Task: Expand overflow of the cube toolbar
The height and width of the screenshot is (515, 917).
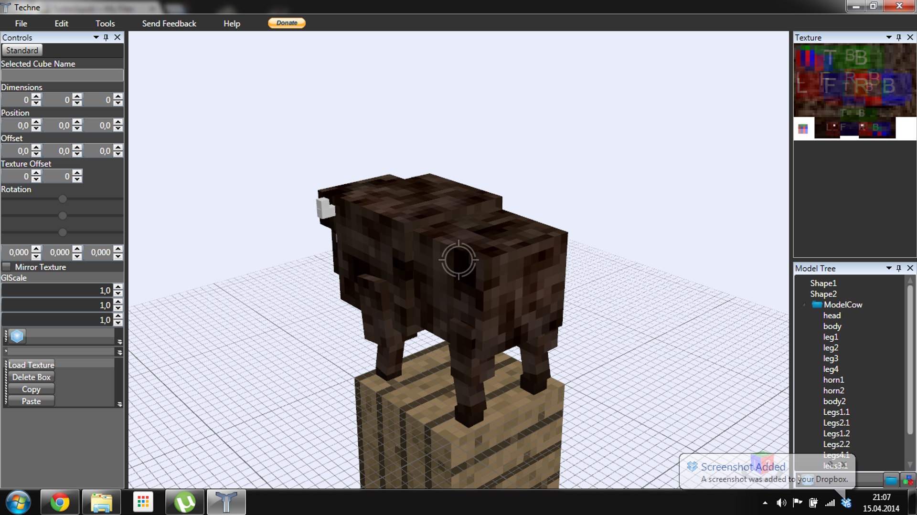Action: tap(119, 342)
